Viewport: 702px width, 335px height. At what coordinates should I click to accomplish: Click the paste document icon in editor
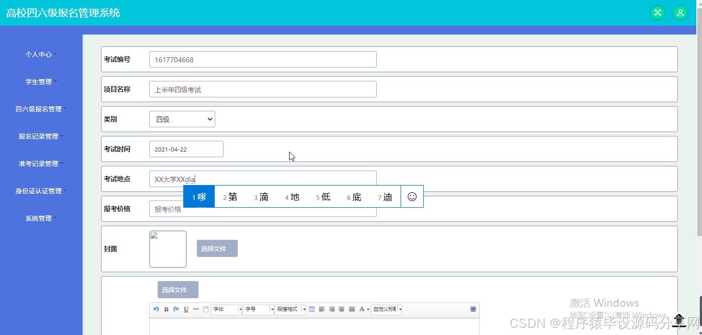point(205,309)
